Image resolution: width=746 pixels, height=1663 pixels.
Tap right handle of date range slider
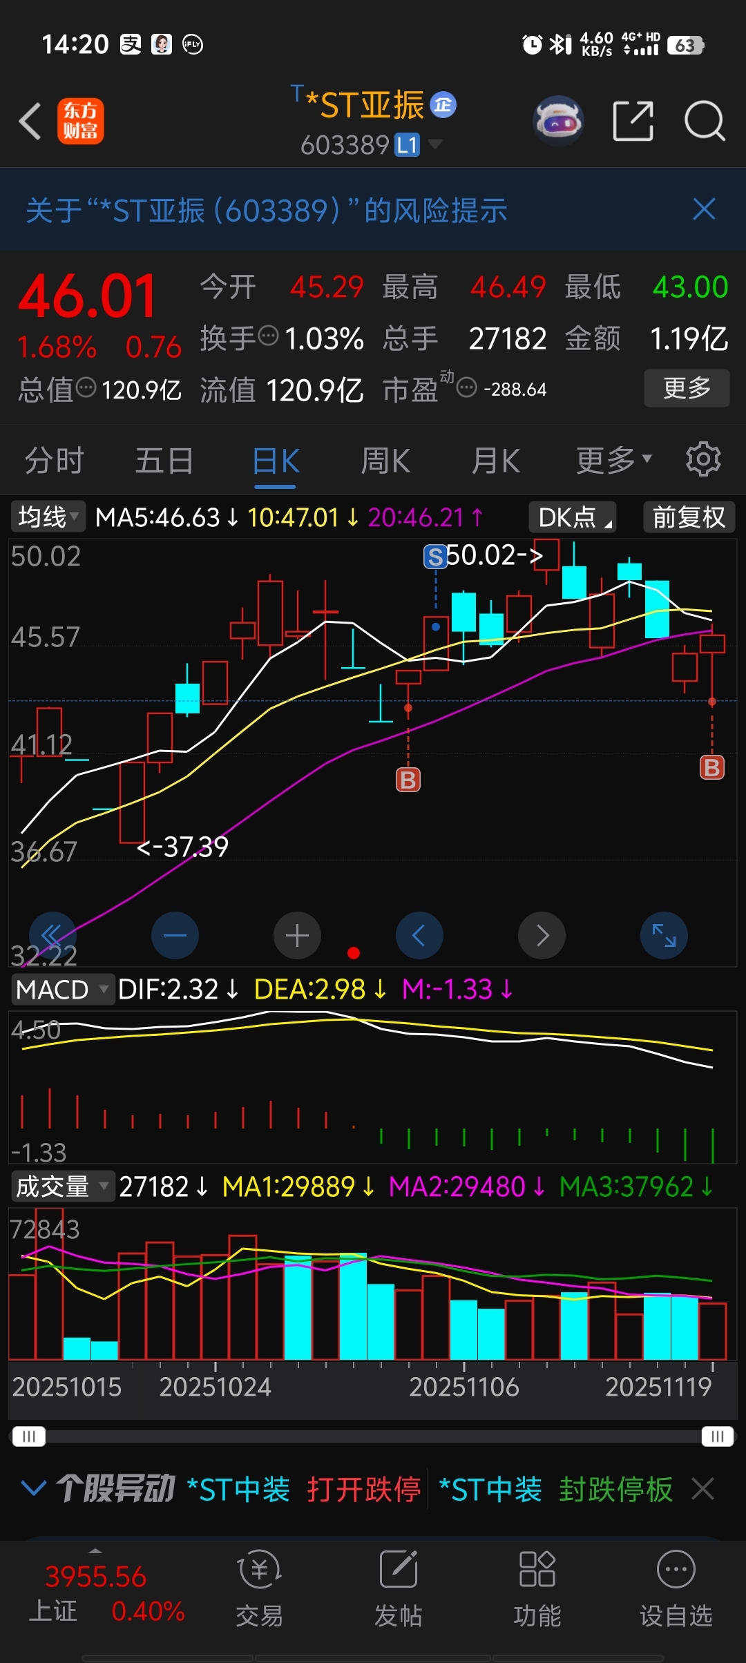coord(718,1436)
